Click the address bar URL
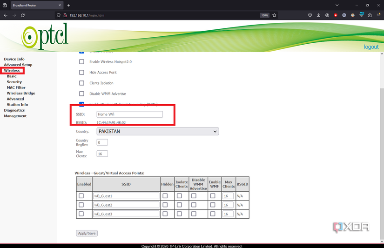 coord(87,15)
